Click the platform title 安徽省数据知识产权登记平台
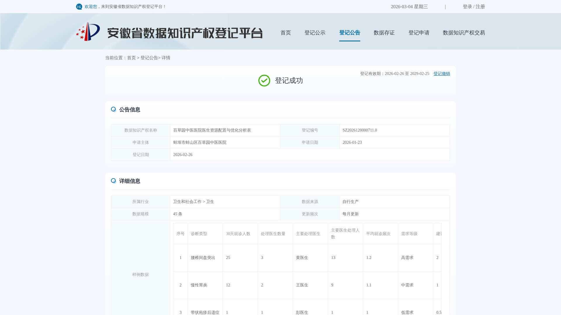This screenshot has height=315, width=561. tap(185, 33)
